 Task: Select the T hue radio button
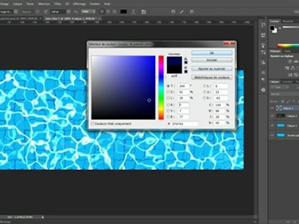(x=168, y=86)
